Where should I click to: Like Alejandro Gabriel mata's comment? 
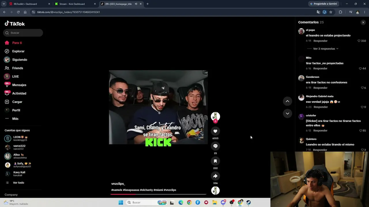pos(362,107)
